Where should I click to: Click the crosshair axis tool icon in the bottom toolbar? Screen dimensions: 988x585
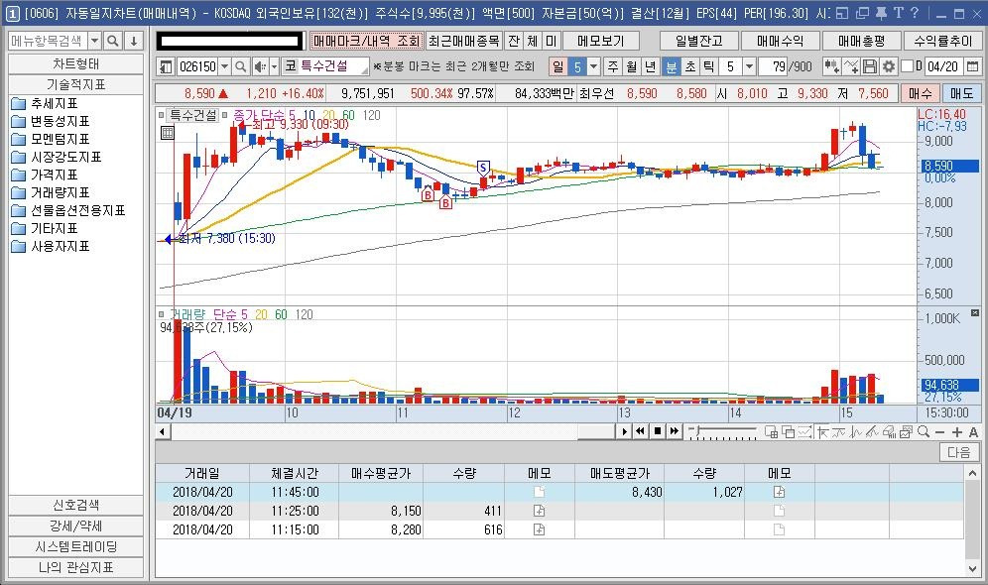click(822, 432)
